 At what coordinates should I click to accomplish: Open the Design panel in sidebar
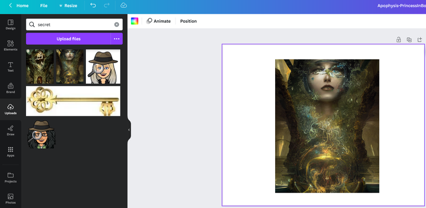pos(11,24)
